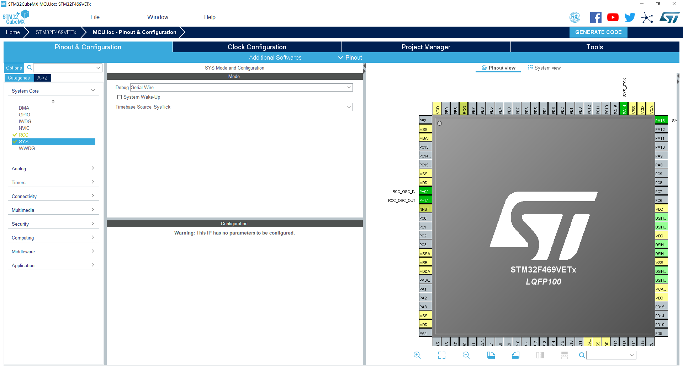Expand the Connectivity category
The width and height of the screenshot is (683, 369).
(x=53, y=196)
